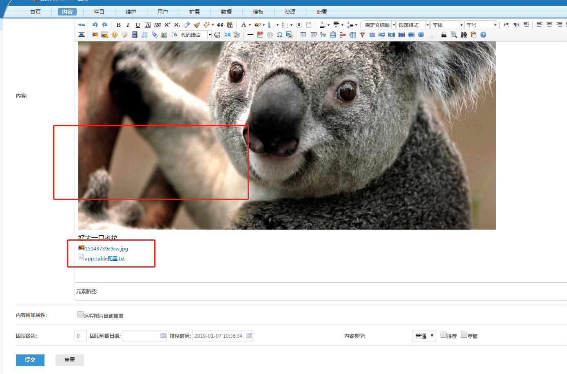Undo the last edit
Viewport: 567px width, 374px height.
click(x=95, y=25)
